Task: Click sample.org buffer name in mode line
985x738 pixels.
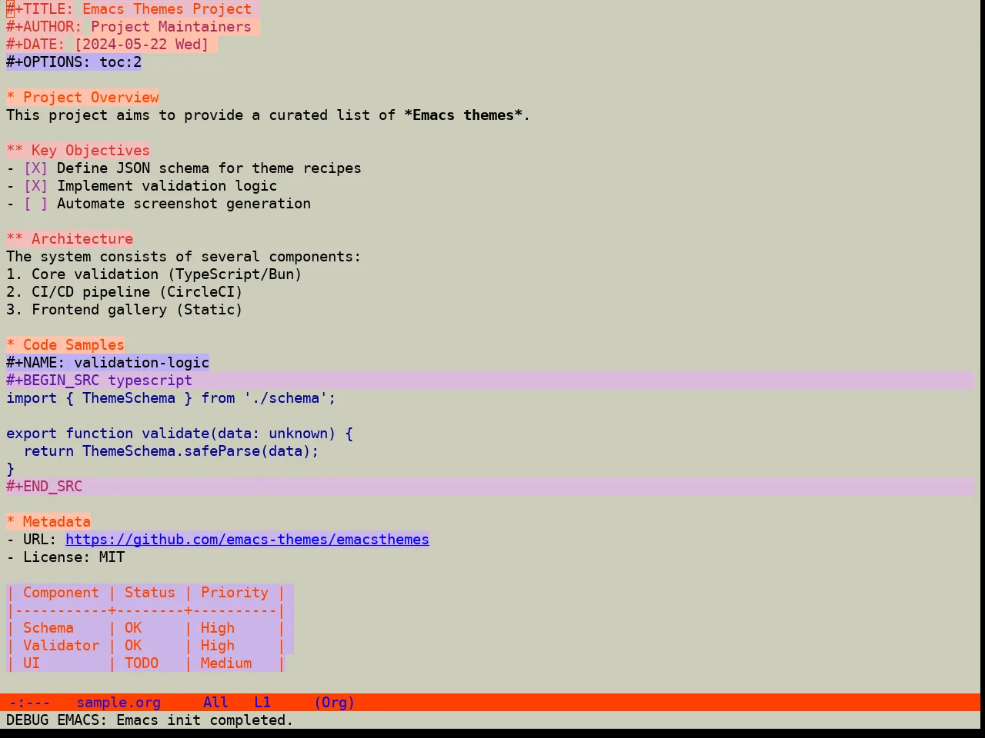Action: coord(119,703)
